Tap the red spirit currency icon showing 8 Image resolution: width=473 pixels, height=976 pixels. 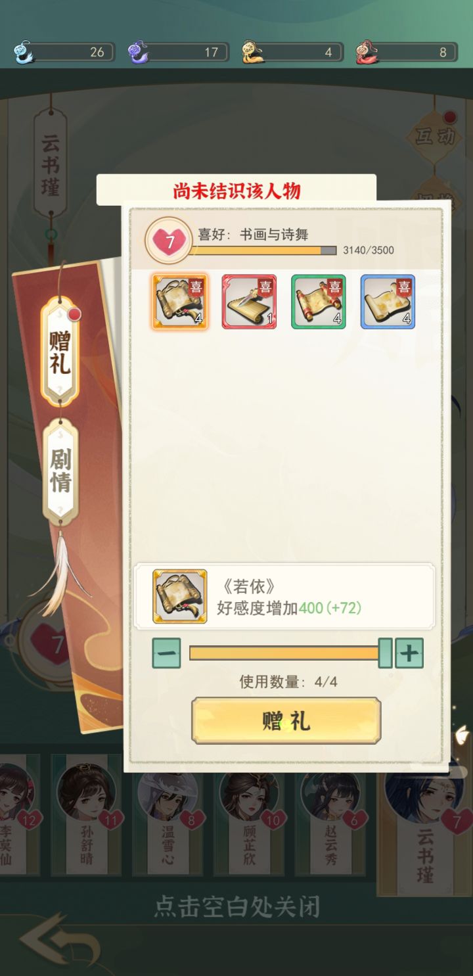[366, 51]
